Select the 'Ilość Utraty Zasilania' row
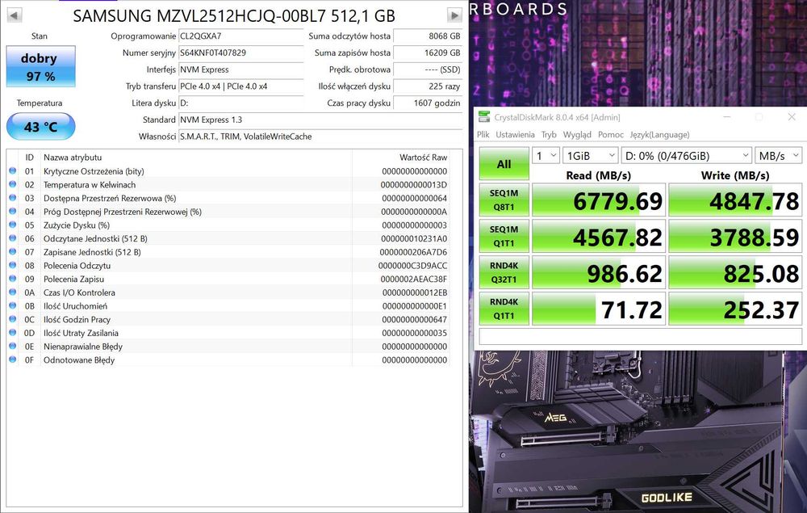807x513 pixels. [x=228, y=333]
